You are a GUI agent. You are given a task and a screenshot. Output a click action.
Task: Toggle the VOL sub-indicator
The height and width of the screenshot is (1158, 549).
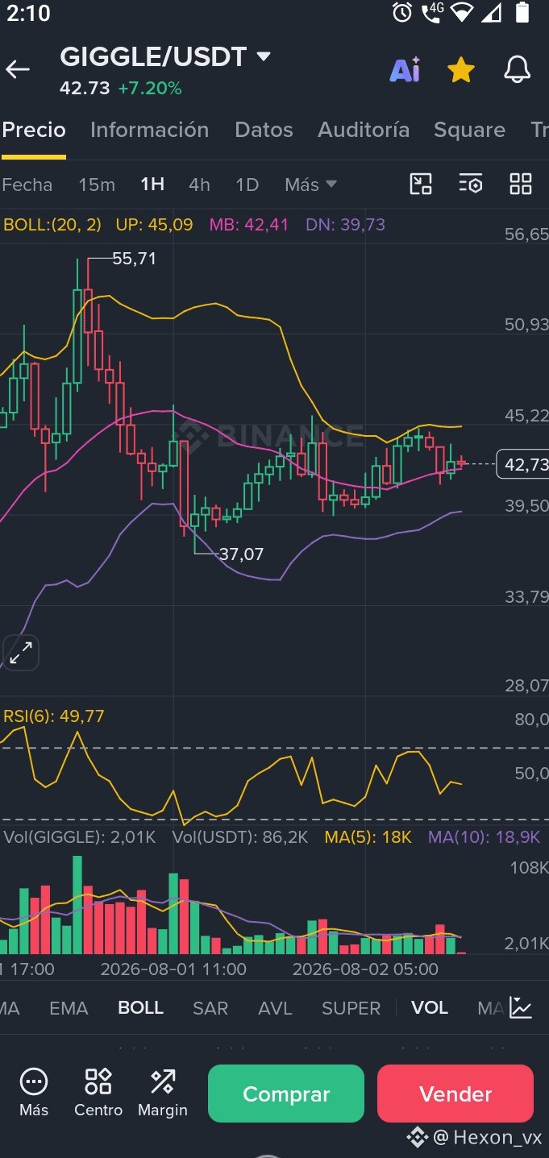[x=430, y=1008]
